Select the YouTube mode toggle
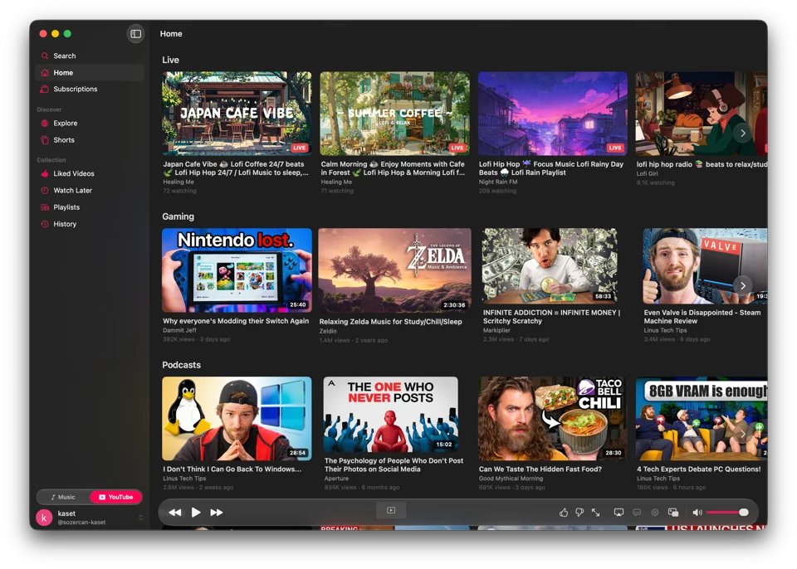 coord(116,497)
